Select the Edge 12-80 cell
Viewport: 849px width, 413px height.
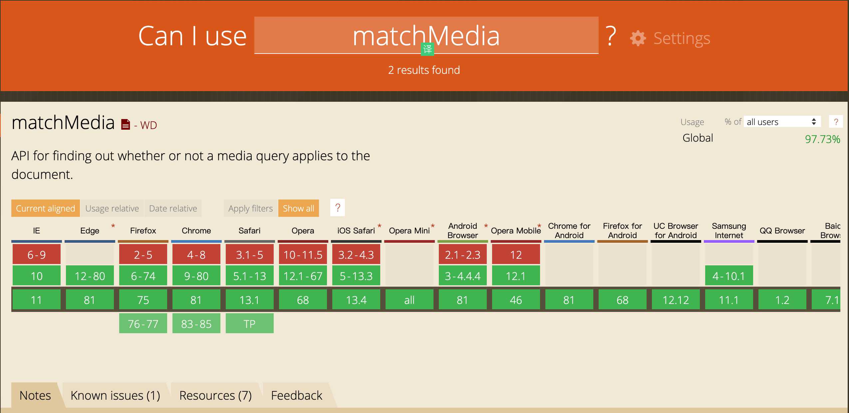coord(90,276)
